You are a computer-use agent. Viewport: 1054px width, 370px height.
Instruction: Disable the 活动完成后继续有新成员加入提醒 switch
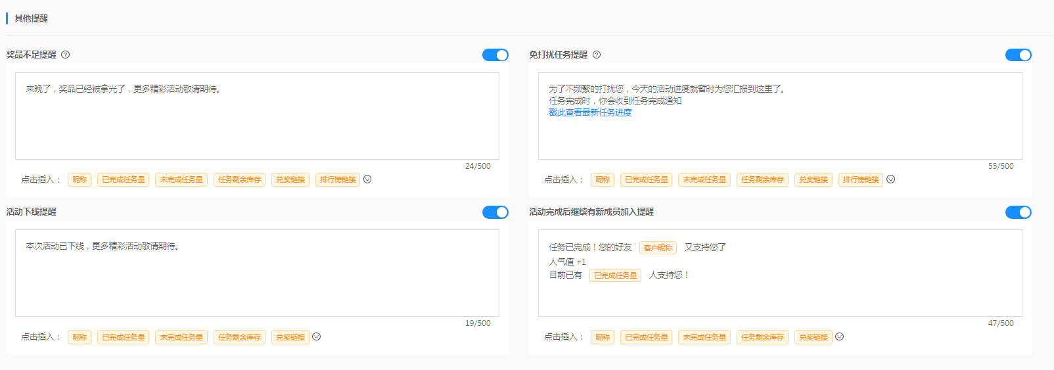(x=1019, y=212)
